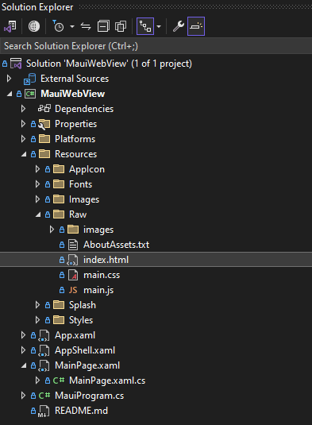This screenshot has height=425, width=312.
Task: Expand the MainPage.xaml.cs node
Action: click(x=37, y=381)
